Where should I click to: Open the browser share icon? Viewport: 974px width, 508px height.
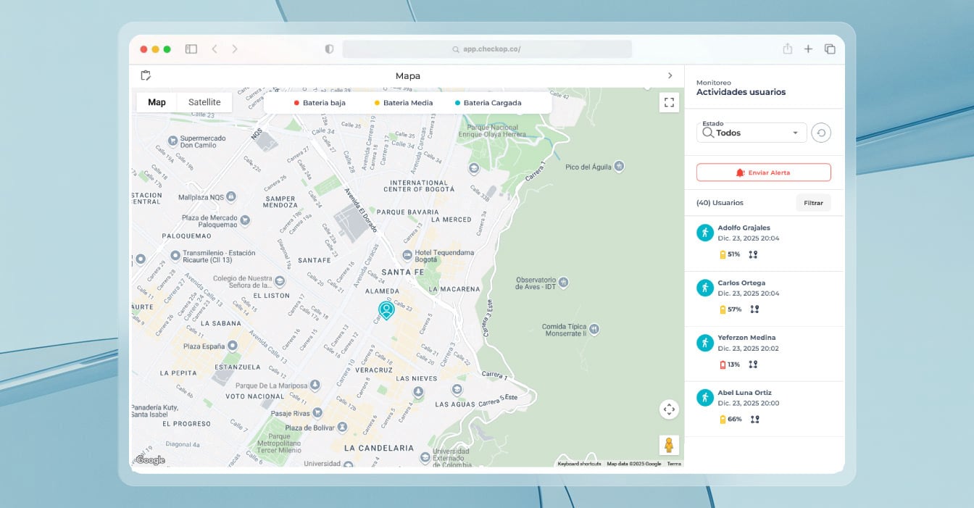point(787,49)
